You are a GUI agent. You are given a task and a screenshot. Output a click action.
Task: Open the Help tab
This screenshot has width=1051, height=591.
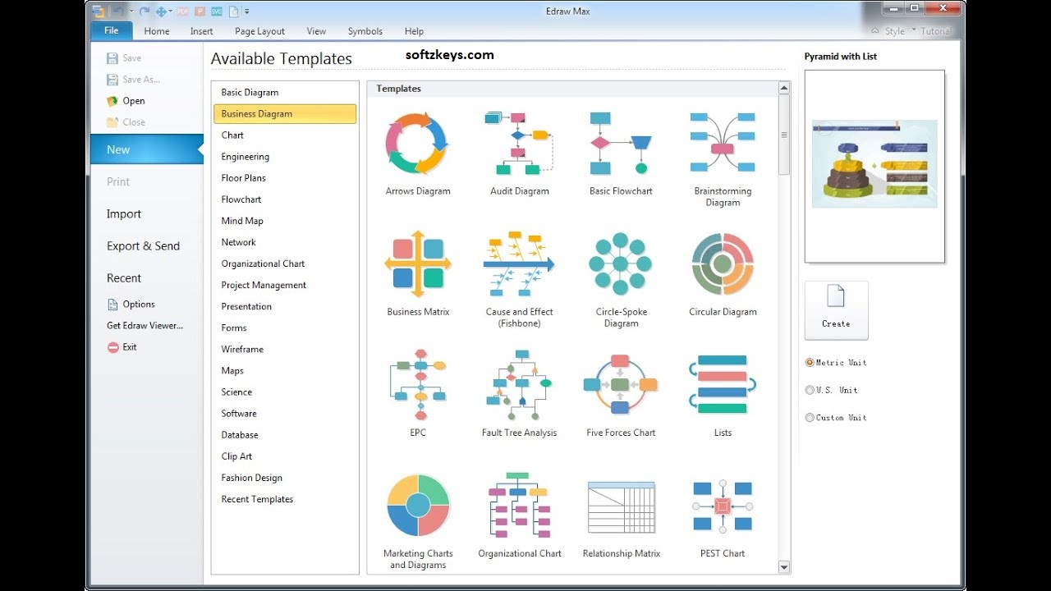point(414,31)
